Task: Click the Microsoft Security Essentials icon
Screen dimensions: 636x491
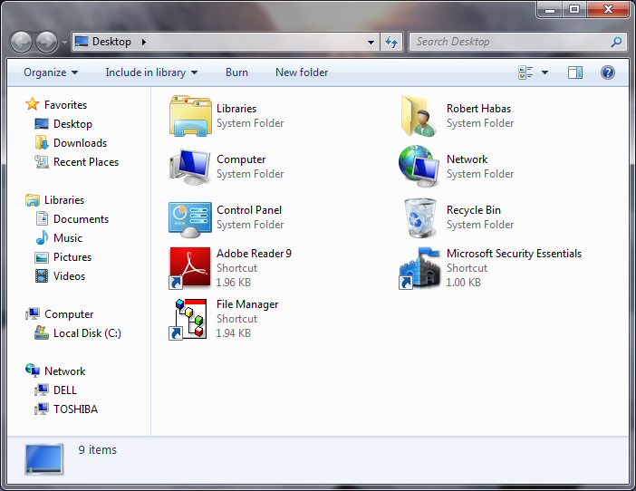Action: coord(420,268)
